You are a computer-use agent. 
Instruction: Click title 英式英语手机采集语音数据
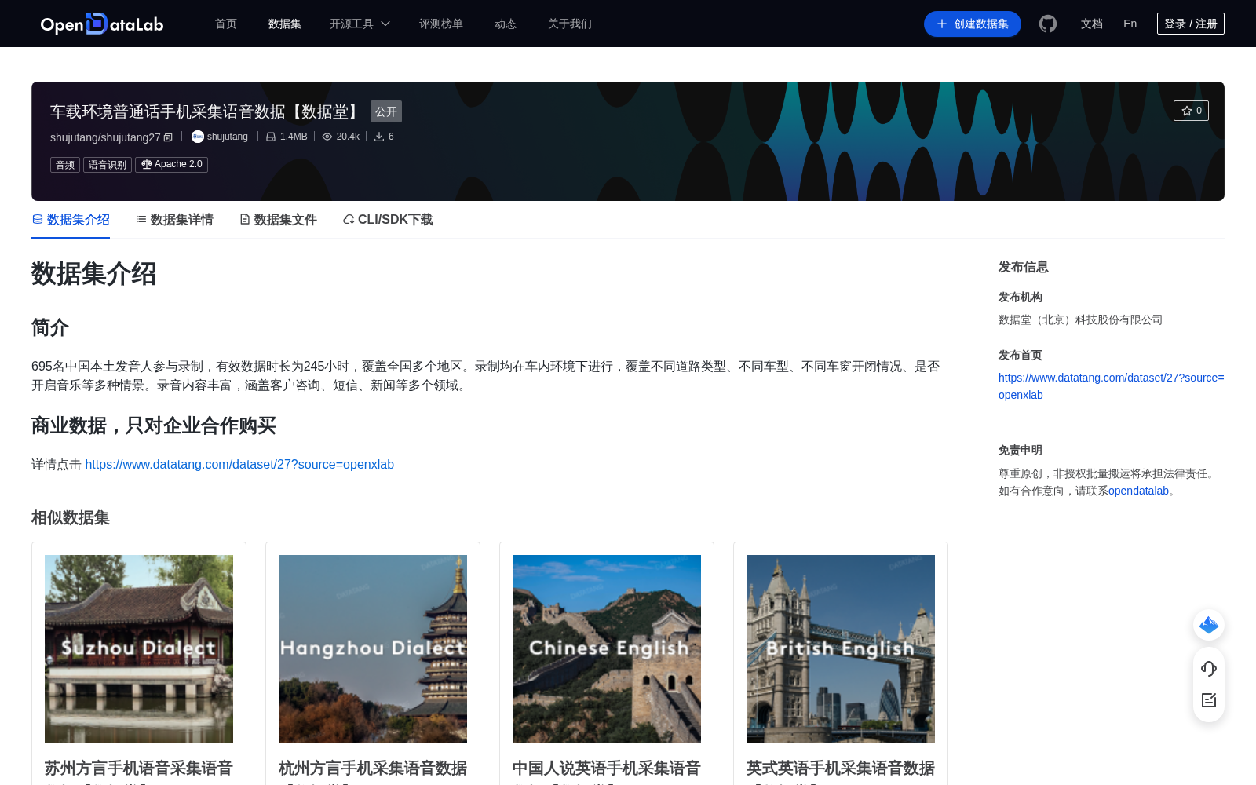[x=841, y=769]
